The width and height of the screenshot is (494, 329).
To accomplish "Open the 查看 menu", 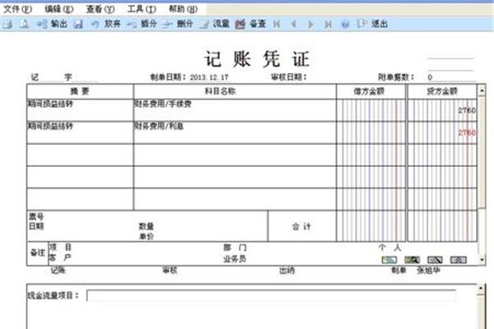I will pos(100,9).
